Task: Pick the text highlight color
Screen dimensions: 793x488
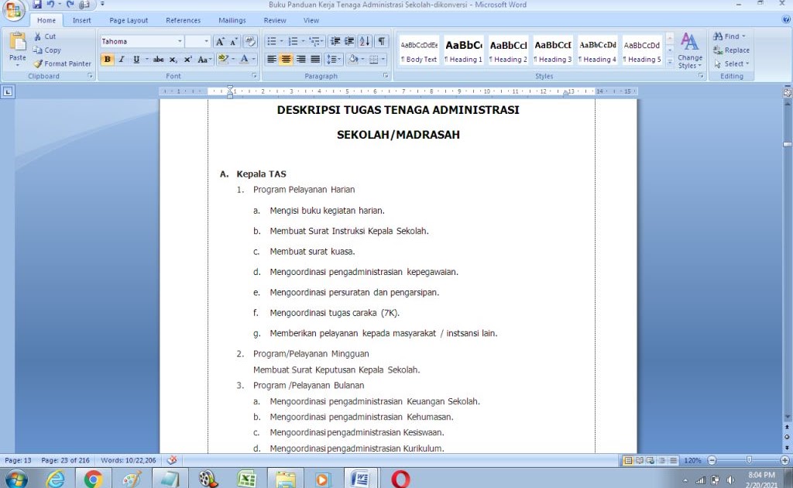Action: [223, 59]
